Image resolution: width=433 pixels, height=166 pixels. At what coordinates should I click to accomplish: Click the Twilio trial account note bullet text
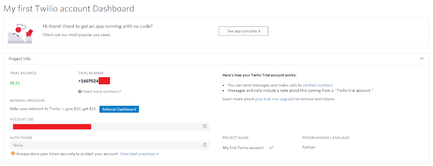pyautogui.click(x=300, y=90)
